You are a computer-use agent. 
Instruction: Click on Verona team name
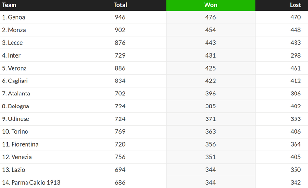[x=17, y=68]
